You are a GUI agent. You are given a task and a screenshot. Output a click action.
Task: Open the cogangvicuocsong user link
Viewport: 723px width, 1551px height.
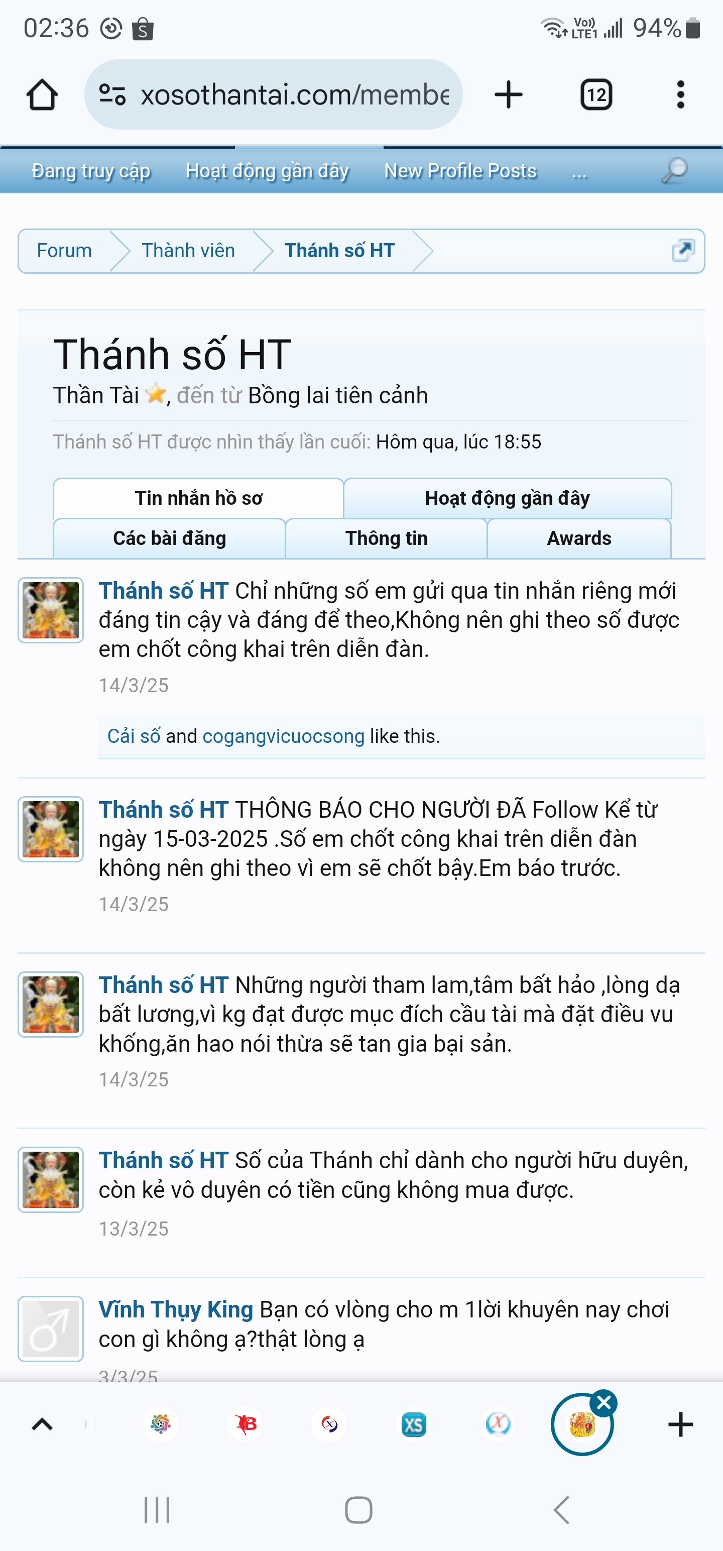coord(284,736)
